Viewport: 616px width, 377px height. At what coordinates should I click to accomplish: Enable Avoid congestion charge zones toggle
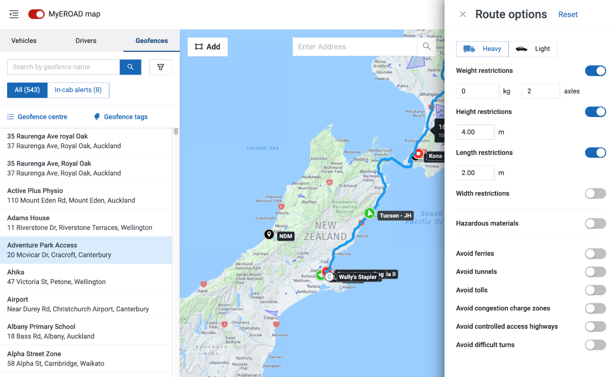[x=595, y=308]
